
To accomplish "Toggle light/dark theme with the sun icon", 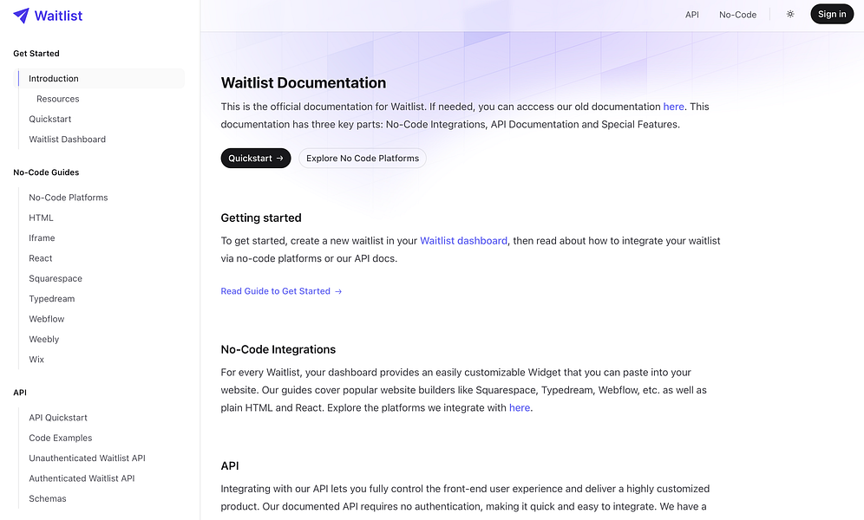I will point(790,14).
